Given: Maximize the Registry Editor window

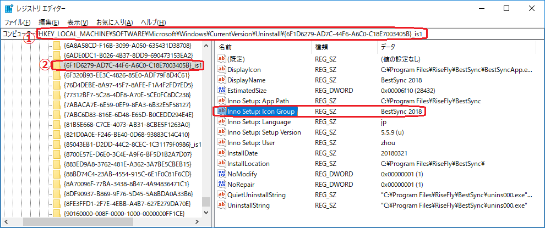Looking at the screenshot, I should point(506,8).
